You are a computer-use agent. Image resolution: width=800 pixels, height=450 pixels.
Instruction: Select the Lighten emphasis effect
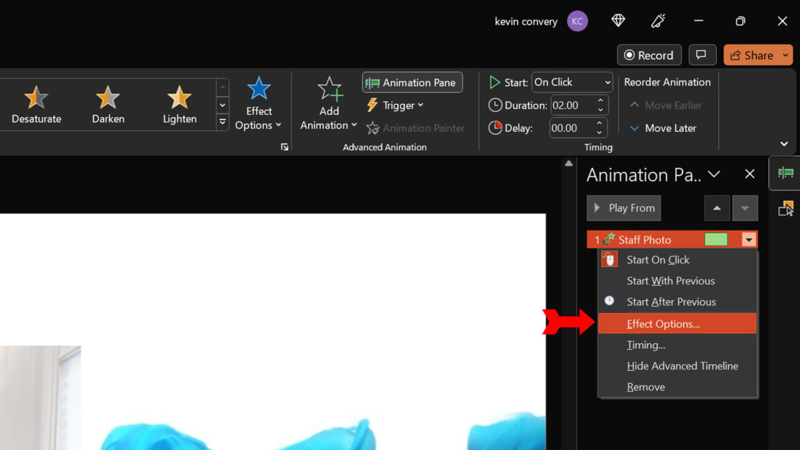pos(179,104)
